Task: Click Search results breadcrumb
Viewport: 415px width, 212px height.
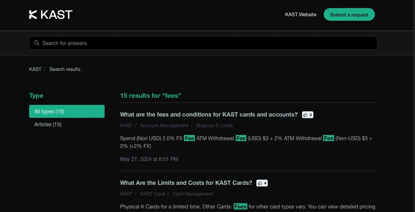Action: tap(65, 69)
